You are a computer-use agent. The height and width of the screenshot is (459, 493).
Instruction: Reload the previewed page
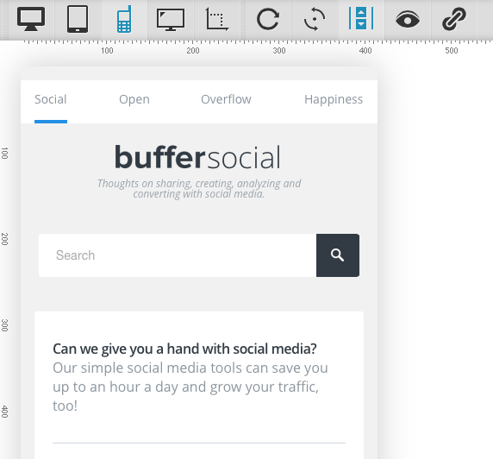click(x=268, y=19)
